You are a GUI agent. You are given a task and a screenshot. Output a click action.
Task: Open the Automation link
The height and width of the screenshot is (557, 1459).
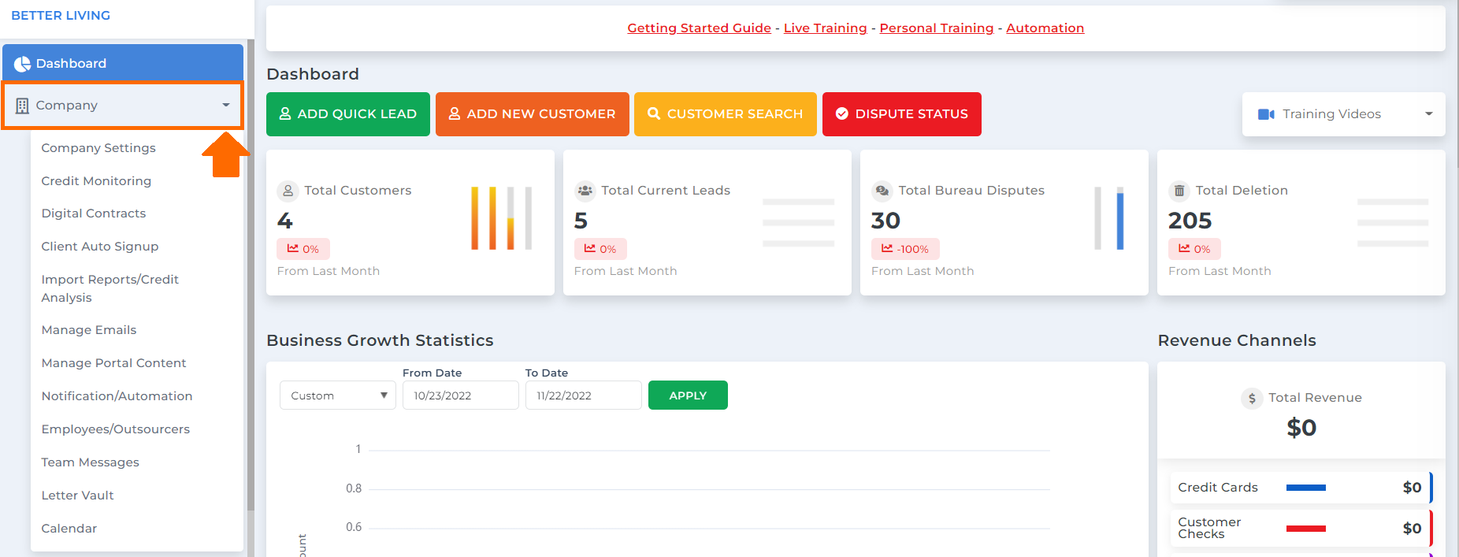1045,28
